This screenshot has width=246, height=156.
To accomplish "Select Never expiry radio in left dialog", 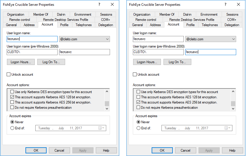I will 12,122.
